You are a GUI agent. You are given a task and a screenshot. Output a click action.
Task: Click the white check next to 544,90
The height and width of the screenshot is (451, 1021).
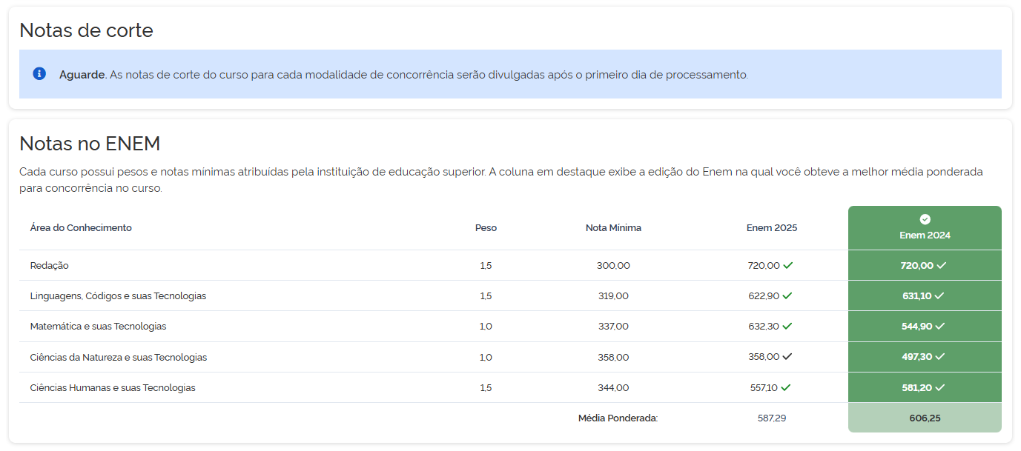coord(939,326)
